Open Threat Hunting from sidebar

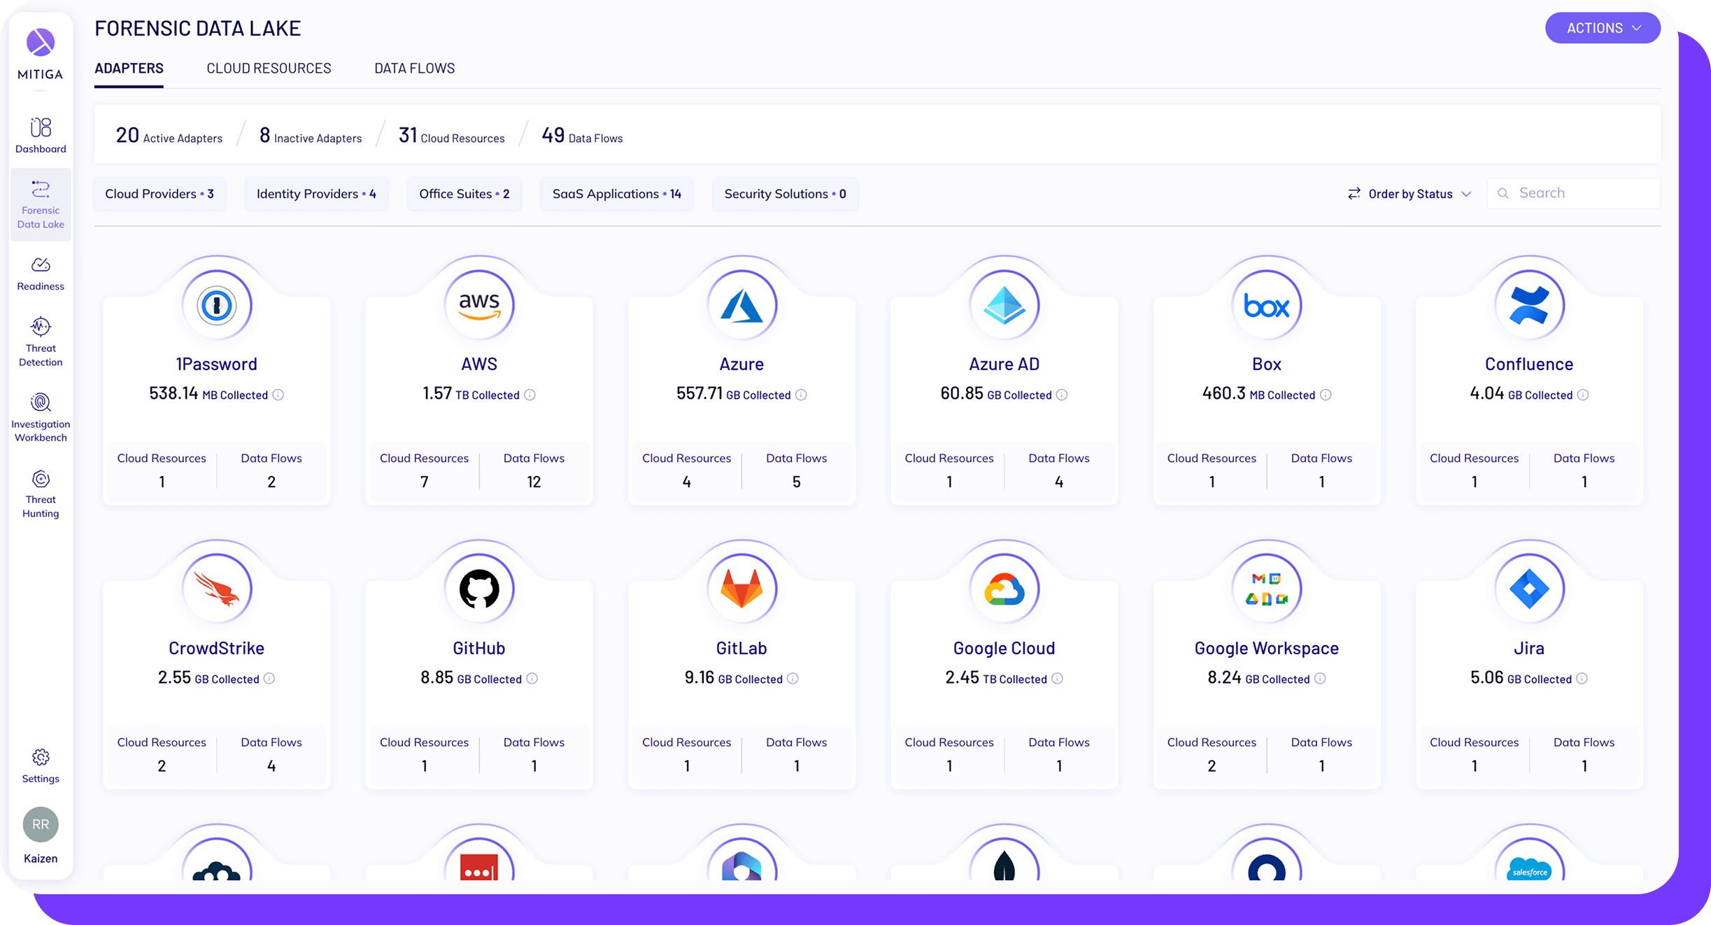41,493
